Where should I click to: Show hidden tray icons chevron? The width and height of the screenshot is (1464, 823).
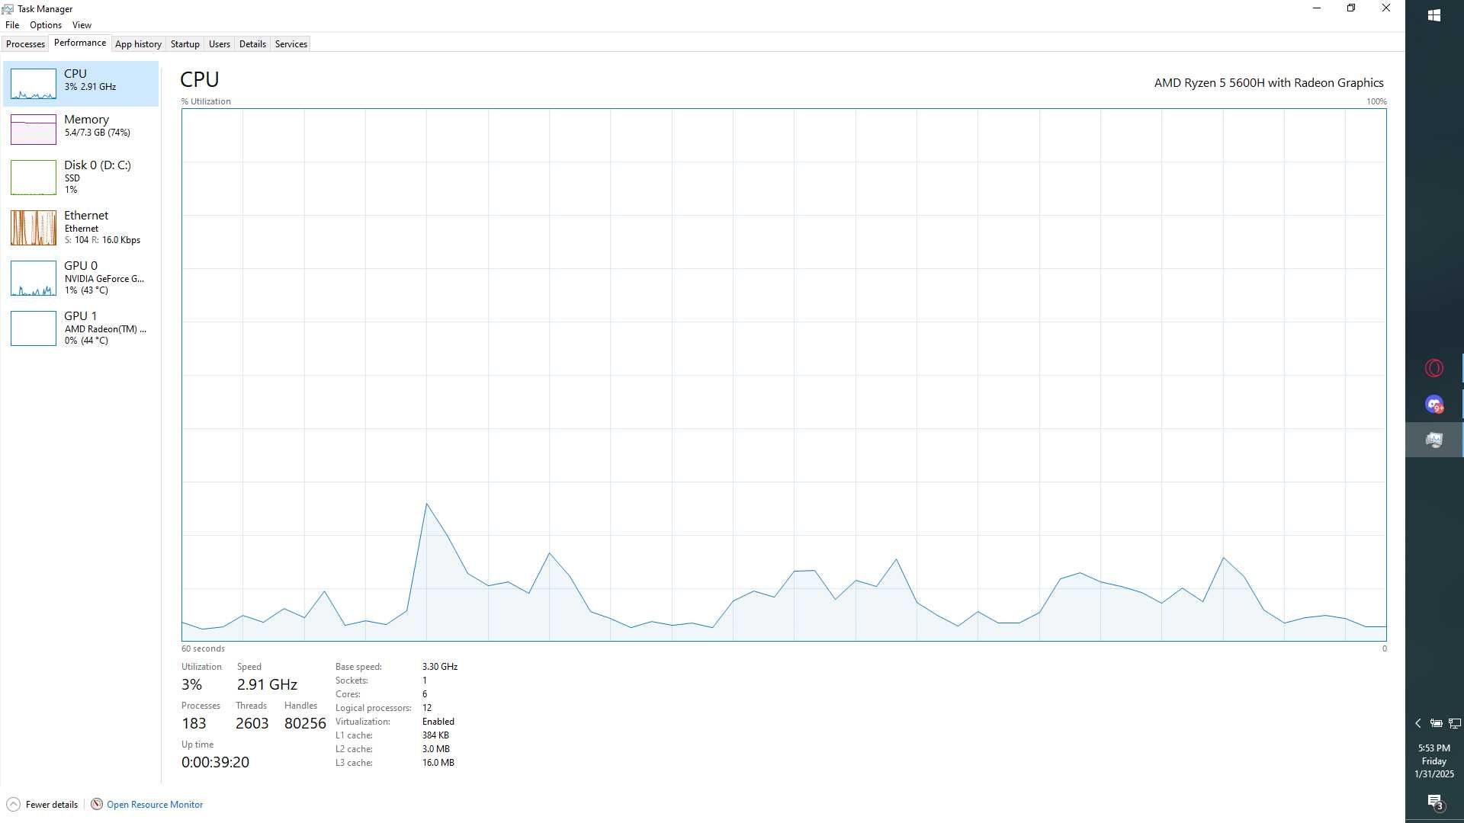click(x=1418, y=723)
